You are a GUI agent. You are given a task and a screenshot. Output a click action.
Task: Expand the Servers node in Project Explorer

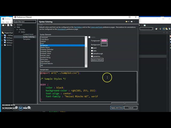pos(2,45)
